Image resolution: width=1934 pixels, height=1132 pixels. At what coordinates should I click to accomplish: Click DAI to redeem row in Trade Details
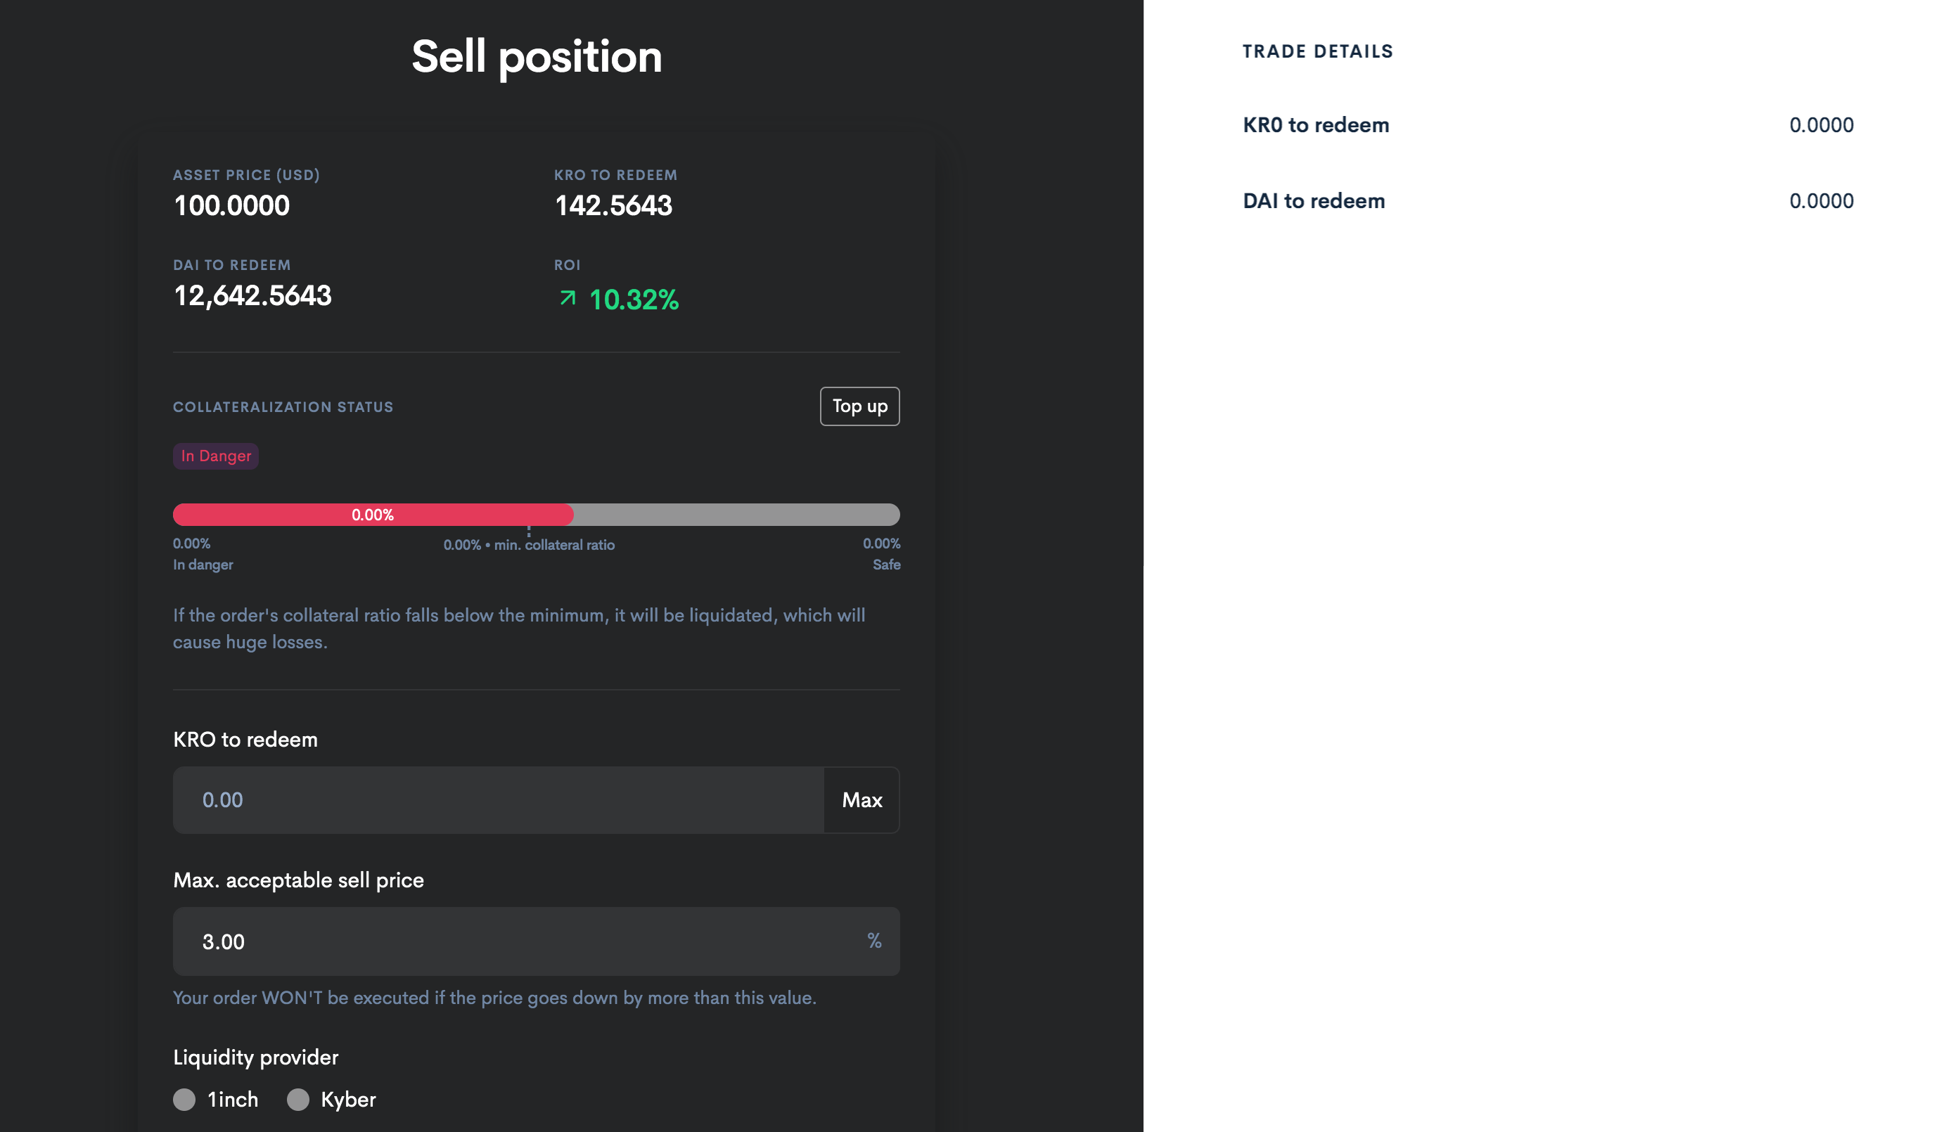[1548, 200]
